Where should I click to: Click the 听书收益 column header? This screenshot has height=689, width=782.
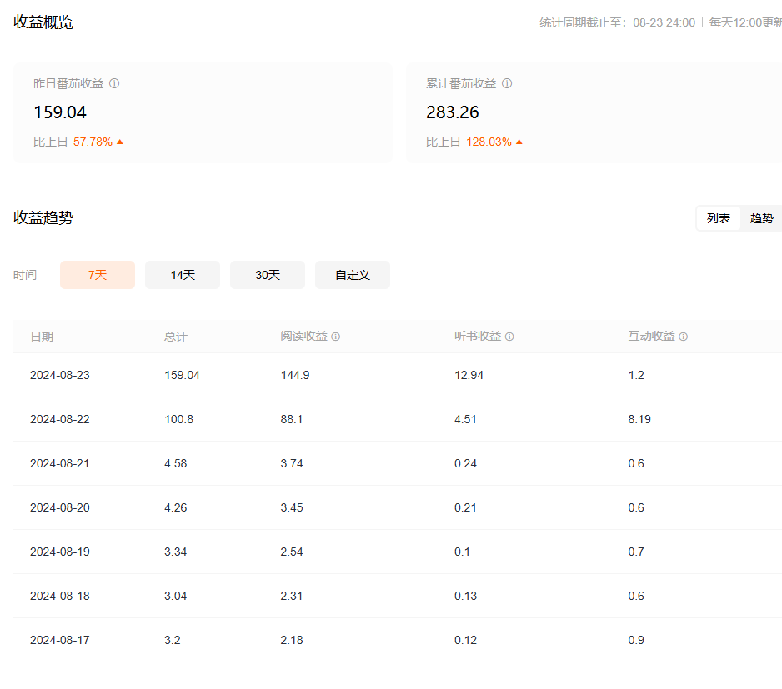[x=477, y=337]
